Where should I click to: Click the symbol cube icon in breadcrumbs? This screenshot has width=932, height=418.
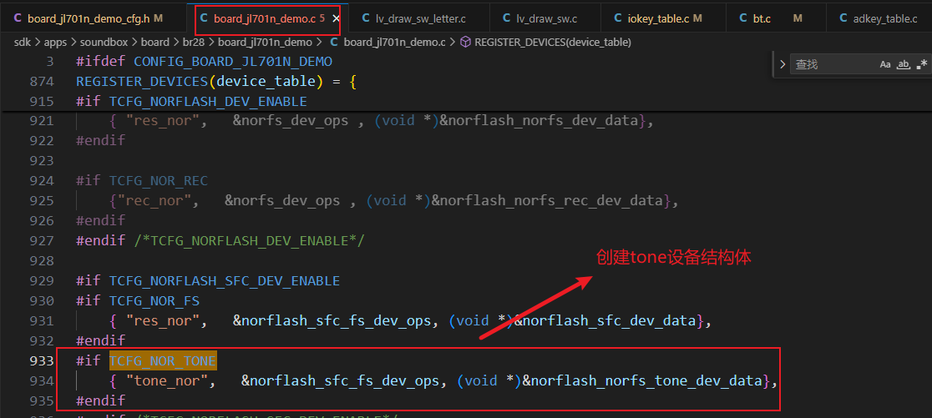[465, 43]
